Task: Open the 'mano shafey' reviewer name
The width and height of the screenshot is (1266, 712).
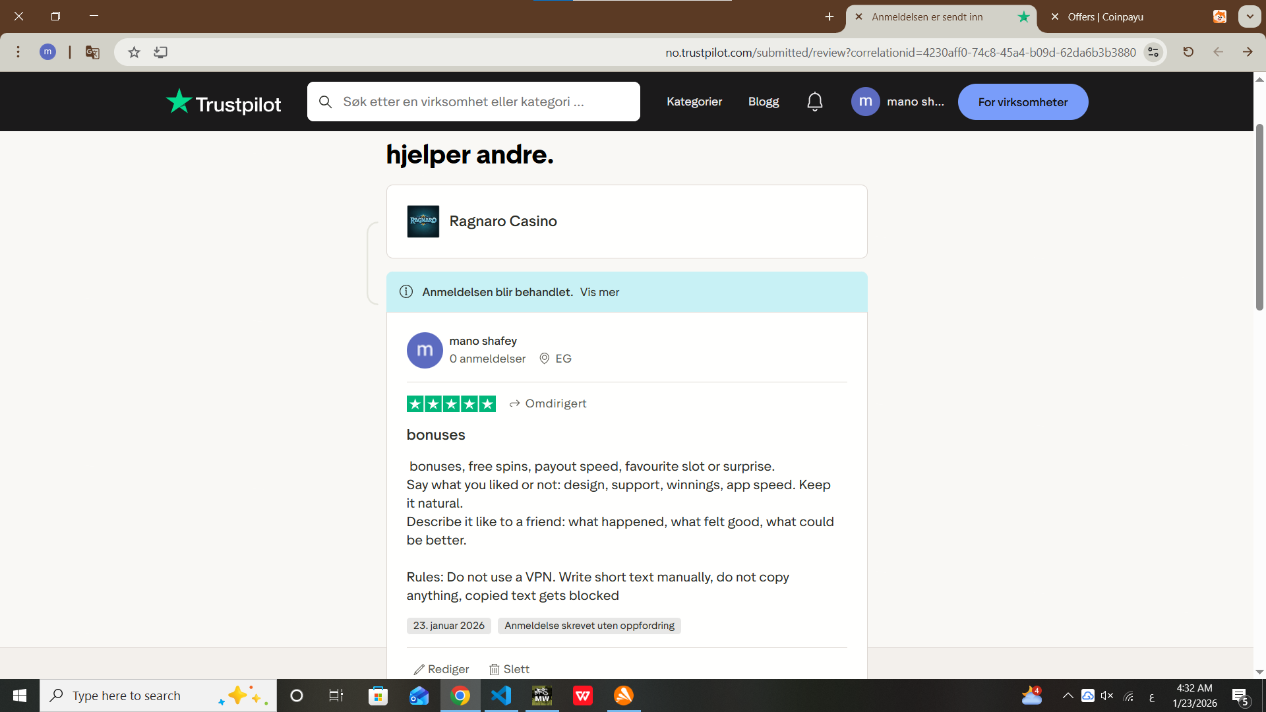Action: click(483, 341)
